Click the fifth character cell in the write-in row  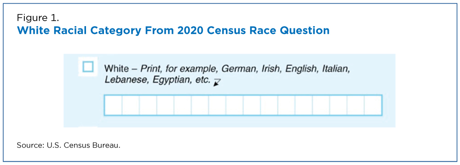[x=183, y=105]
